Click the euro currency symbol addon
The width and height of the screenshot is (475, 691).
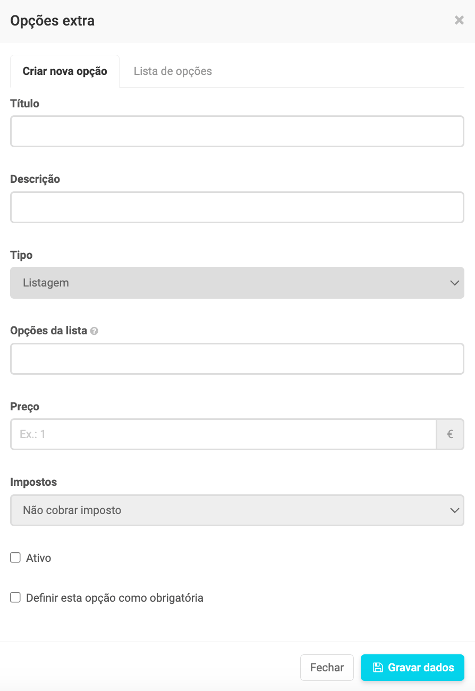click(450, 434)
